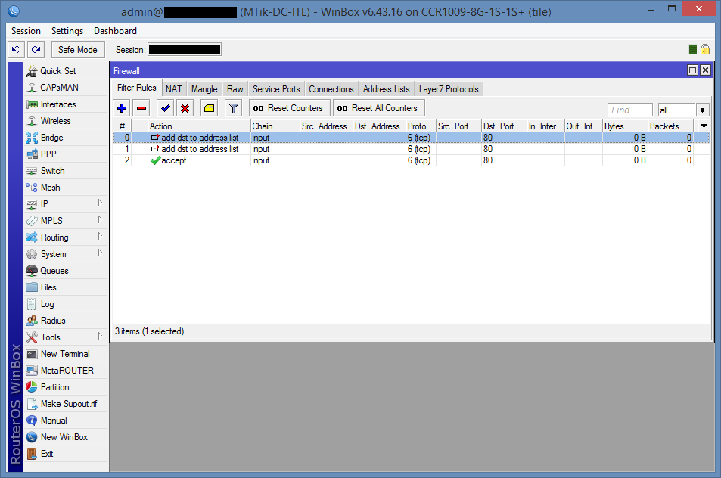Click Exit in sidebar
This screenshot has height=478, width=721.
[x=66, y=454]
